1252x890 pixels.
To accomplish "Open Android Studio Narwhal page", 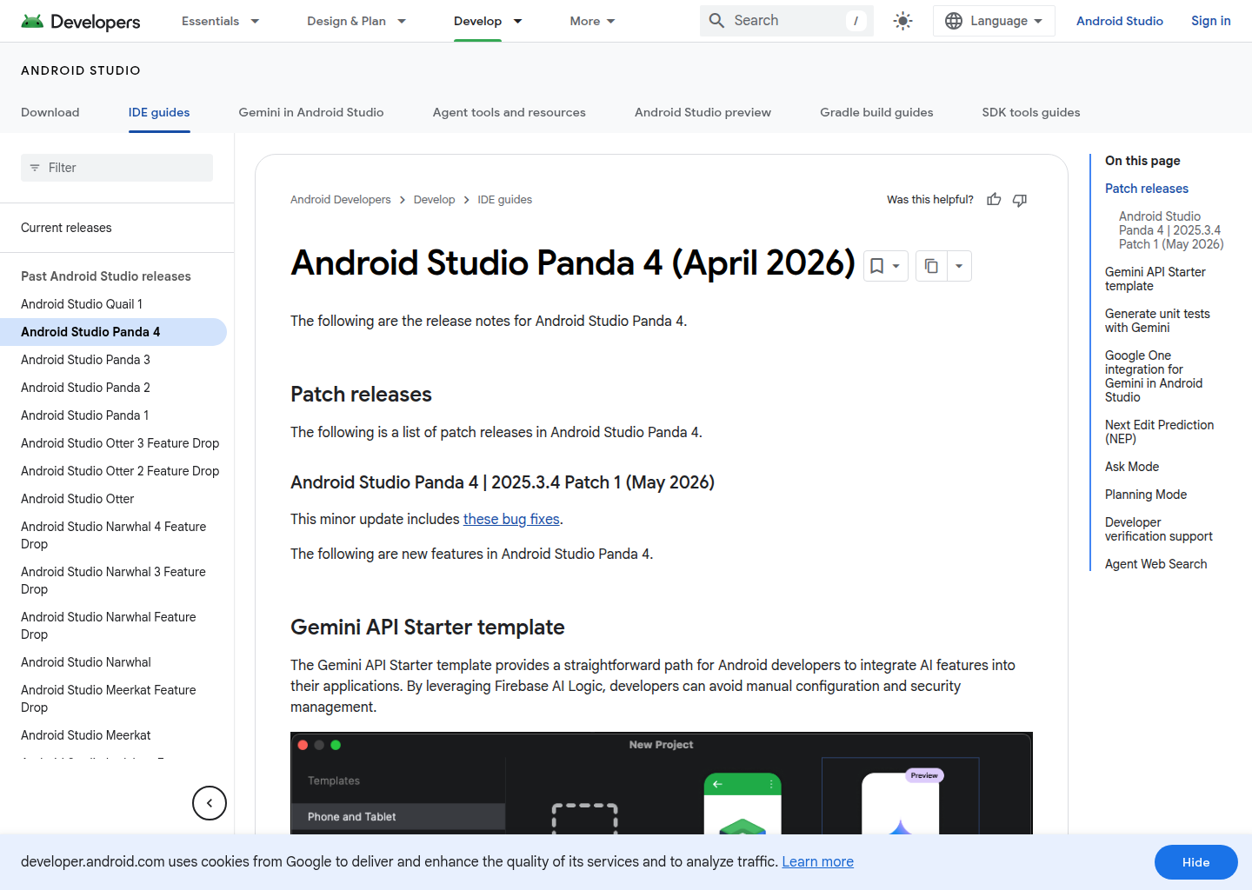I will 86,662.
